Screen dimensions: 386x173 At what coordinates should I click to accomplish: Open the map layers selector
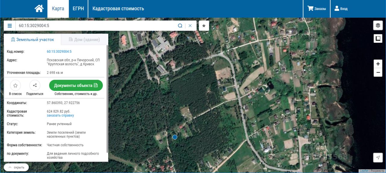coord(378,26)
